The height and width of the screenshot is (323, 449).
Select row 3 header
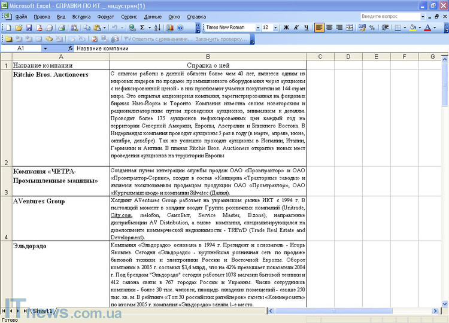(6, 181)
